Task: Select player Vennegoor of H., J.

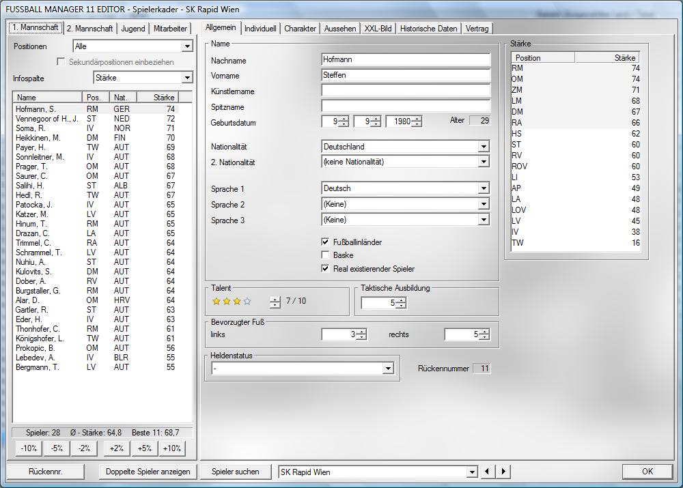Action: click(x=96, y=119)
